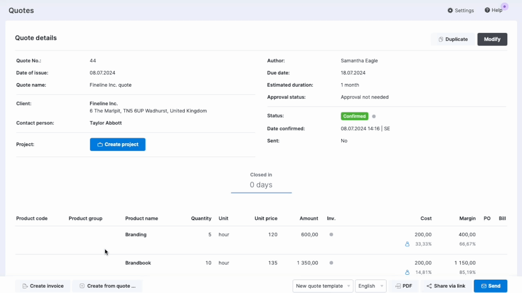Click the 400,00 margin value
Screen dimensions: 522x293
467,235
